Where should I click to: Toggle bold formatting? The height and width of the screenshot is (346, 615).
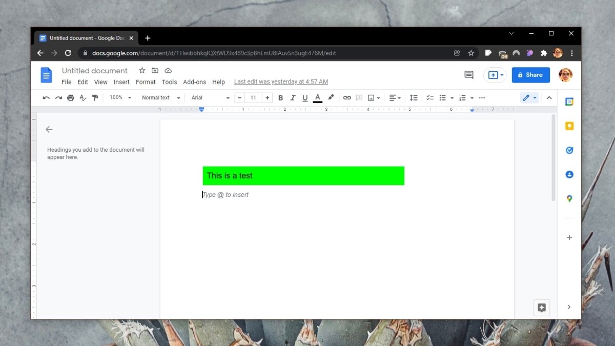(280, 98)
